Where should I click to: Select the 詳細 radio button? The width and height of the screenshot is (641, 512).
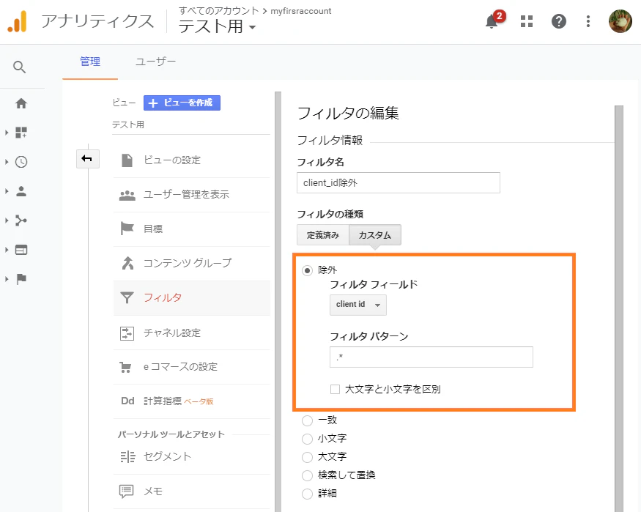pos(308,493)
